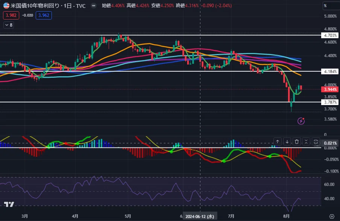
Task: Maximize the MACD pane icon
Action: tap(316, 141)
